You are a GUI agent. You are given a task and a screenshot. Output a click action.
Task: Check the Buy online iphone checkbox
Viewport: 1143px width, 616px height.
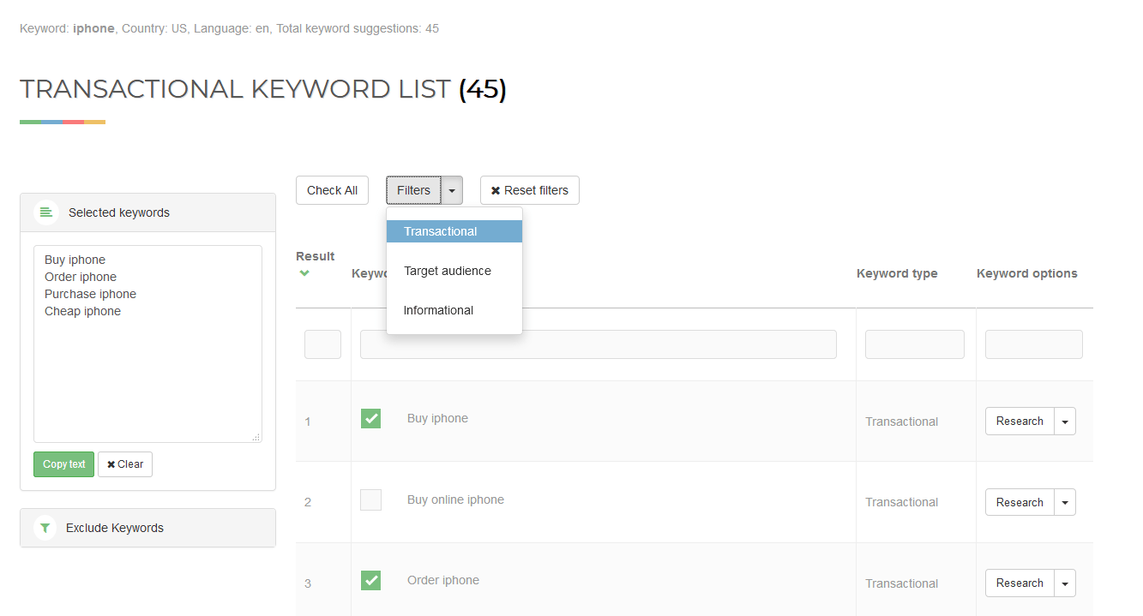click(x=370, y=499)
